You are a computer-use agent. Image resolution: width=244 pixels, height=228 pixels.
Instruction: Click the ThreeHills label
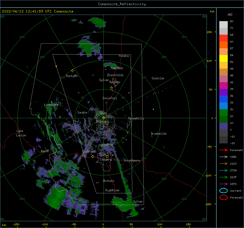tap(136, 118)
